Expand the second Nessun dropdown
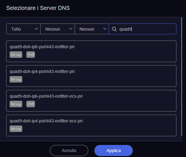 92,29
